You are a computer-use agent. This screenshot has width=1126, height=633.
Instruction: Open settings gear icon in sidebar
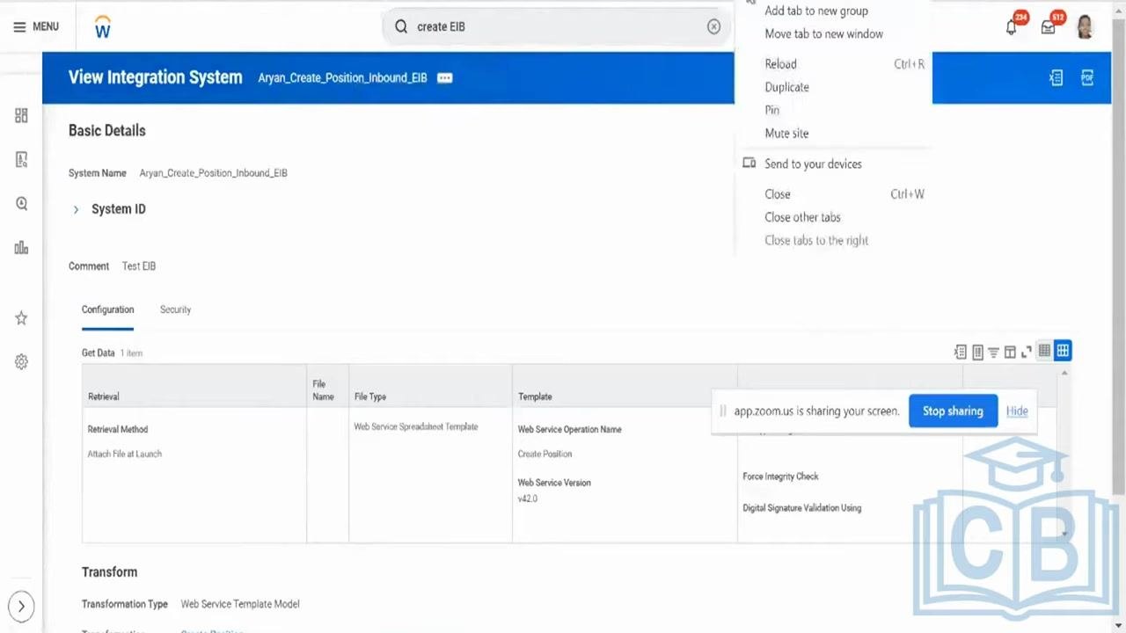click(21, 362)
